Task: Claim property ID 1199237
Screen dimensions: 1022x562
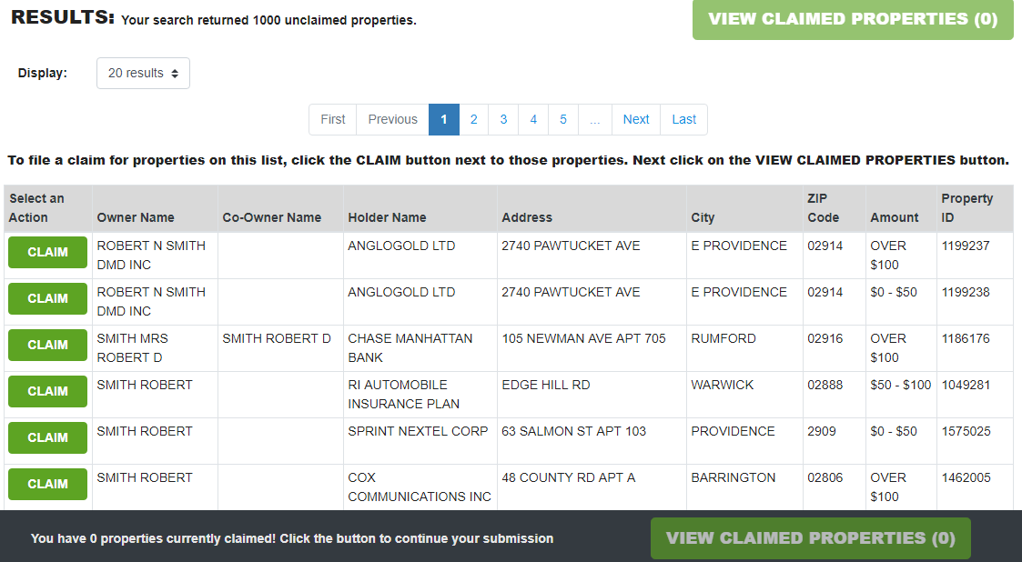Action: click(47, 252)
